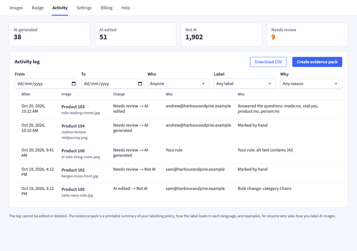
Task: Expand the Why reason dropdown
Action: tap(311, 84)
